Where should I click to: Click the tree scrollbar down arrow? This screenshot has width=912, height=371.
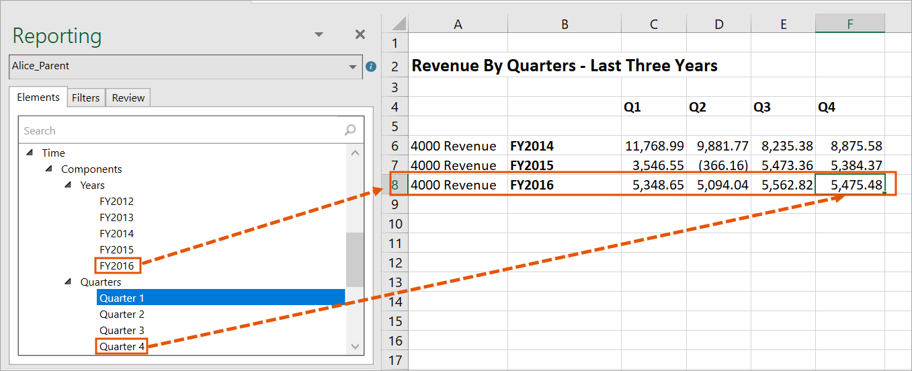click(x=355, y=346)
